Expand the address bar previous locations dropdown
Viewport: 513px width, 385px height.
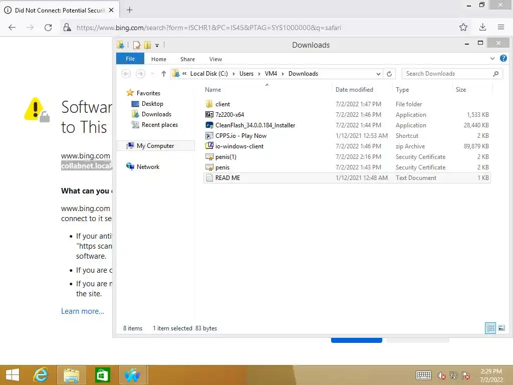click(x=378, y=74)
